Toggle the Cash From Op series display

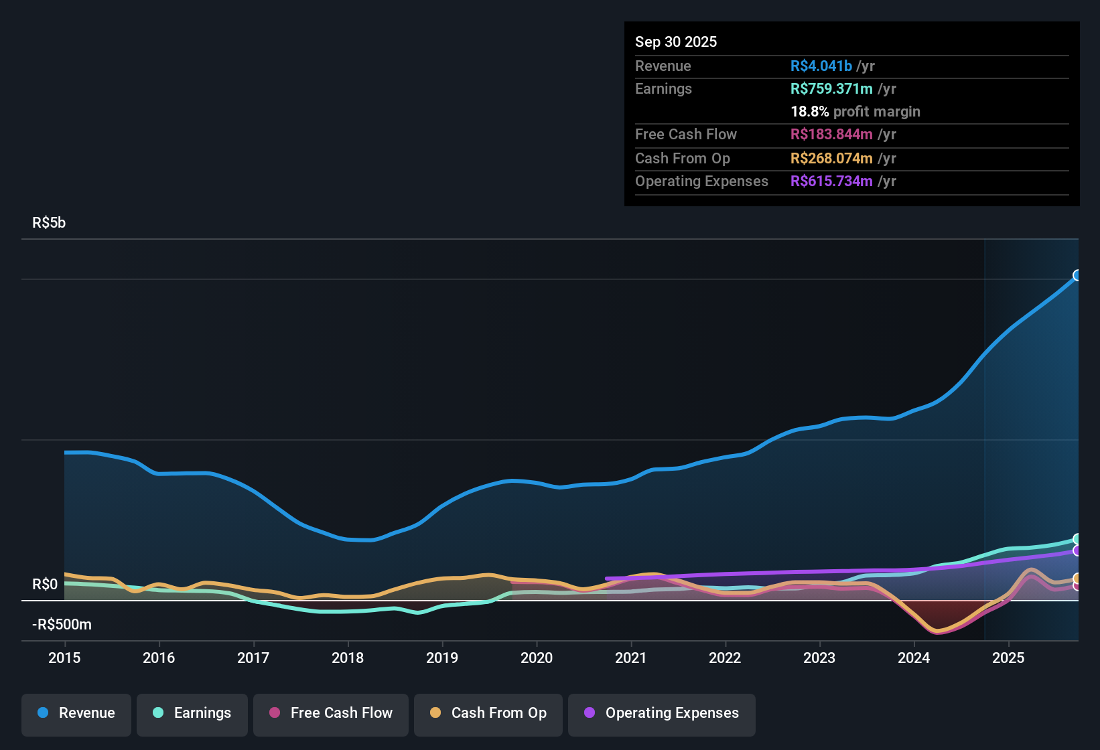point(488,713)
